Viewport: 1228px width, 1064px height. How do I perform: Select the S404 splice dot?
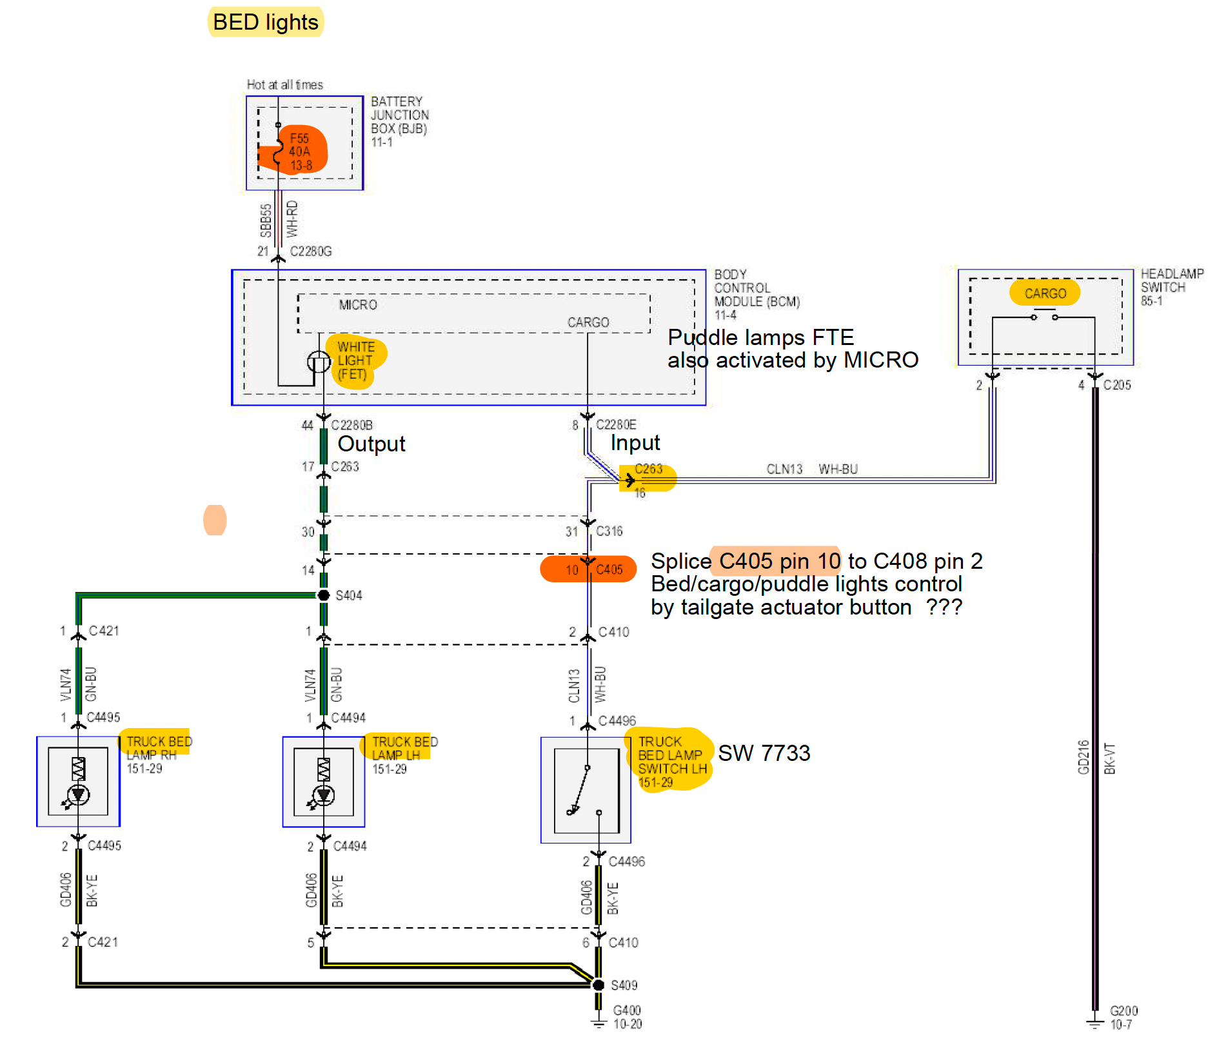(324, 595)
